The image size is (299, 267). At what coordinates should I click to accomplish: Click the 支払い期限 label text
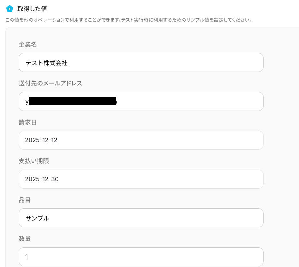(x=34, y=161)
